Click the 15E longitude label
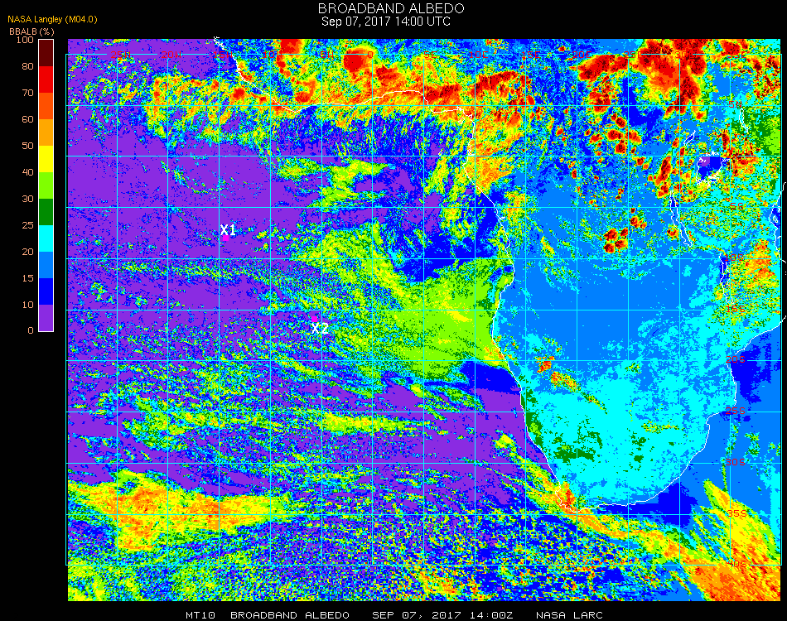Image resolution: width=787 pixels, height=621 pixels. pyautogui.click(x=530, y=55)
